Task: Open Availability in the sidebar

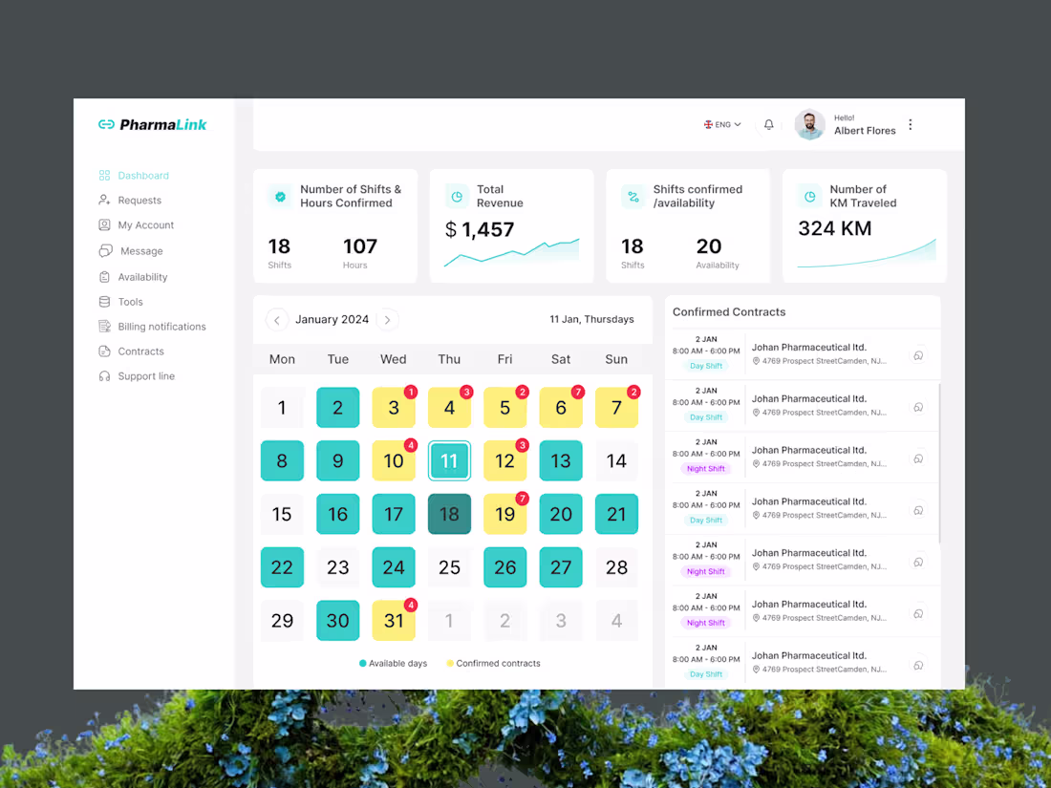Action: 133,277
